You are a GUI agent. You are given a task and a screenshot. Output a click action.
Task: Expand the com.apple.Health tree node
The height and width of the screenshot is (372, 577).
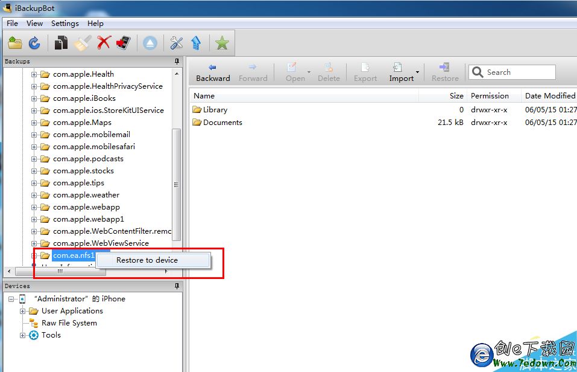tap(34, 74)
